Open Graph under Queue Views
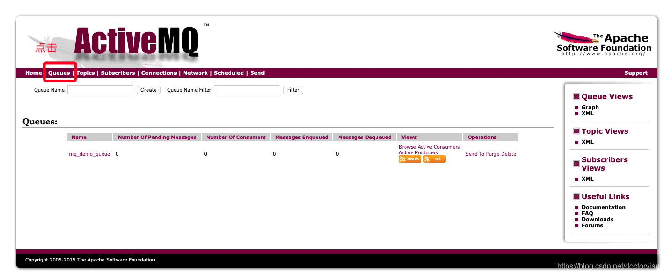Screen dimensions: 664x275 pos(590,107)
